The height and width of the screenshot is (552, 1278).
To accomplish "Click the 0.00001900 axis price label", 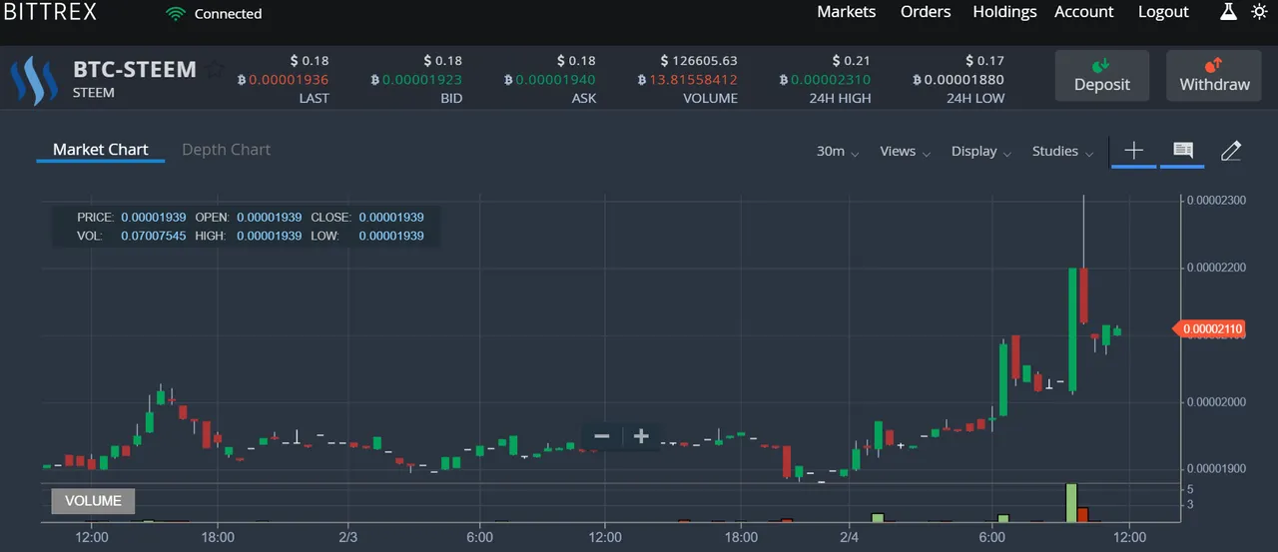I will pos(1217,468).
